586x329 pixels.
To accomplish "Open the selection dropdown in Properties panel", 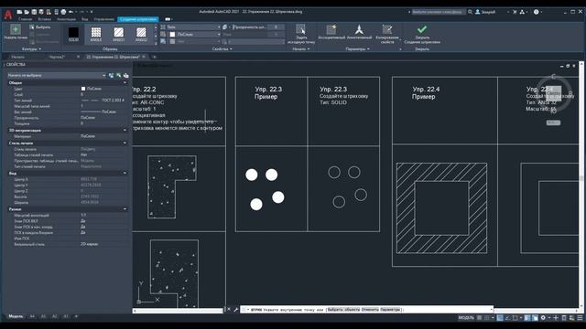I will [57, 75].
